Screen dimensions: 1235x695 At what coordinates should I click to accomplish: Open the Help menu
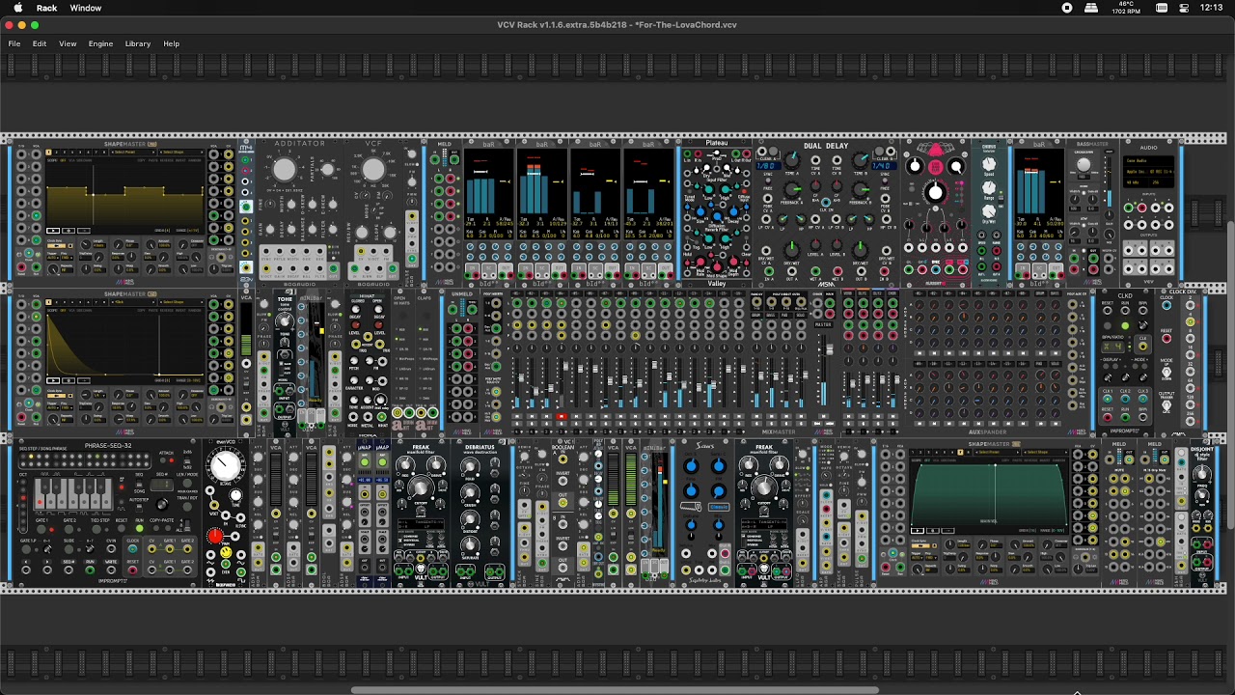click(x=172, y=43)
